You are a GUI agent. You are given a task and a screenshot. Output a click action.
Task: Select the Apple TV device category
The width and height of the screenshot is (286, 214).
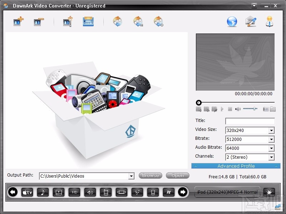pos(27,192)
